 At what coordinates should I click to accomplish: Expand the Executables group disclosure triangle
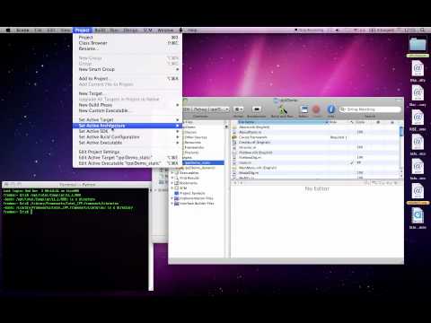172,173
